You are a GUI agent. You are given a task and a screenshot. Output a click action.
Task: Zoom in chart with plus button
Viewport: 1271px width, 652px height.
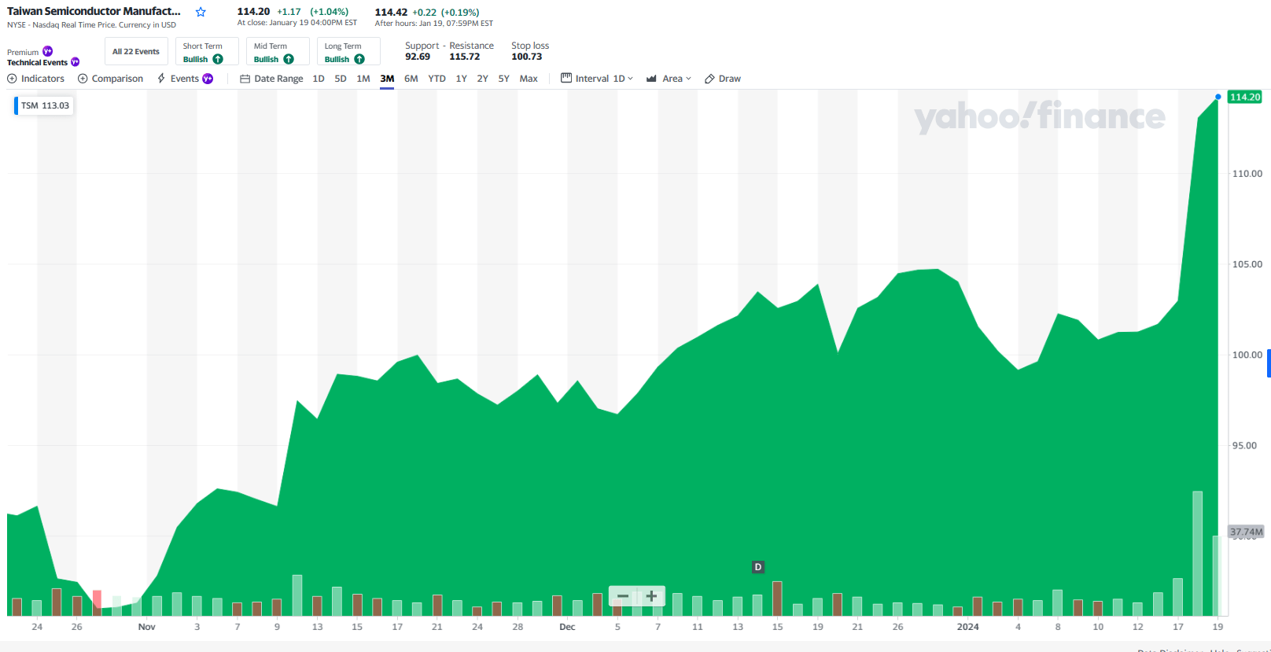pos(651,596)
